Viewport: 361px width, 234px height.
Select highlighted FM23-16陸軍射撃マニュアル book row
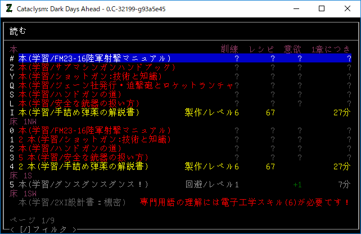[x=94, y=58]
